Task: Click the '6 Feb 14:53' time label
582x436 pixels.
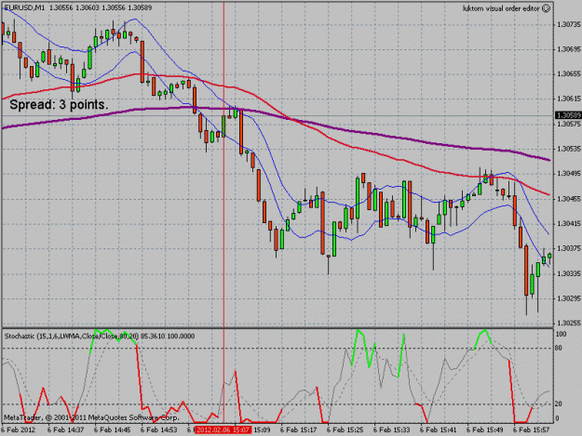Action: [x=159, y=430]
